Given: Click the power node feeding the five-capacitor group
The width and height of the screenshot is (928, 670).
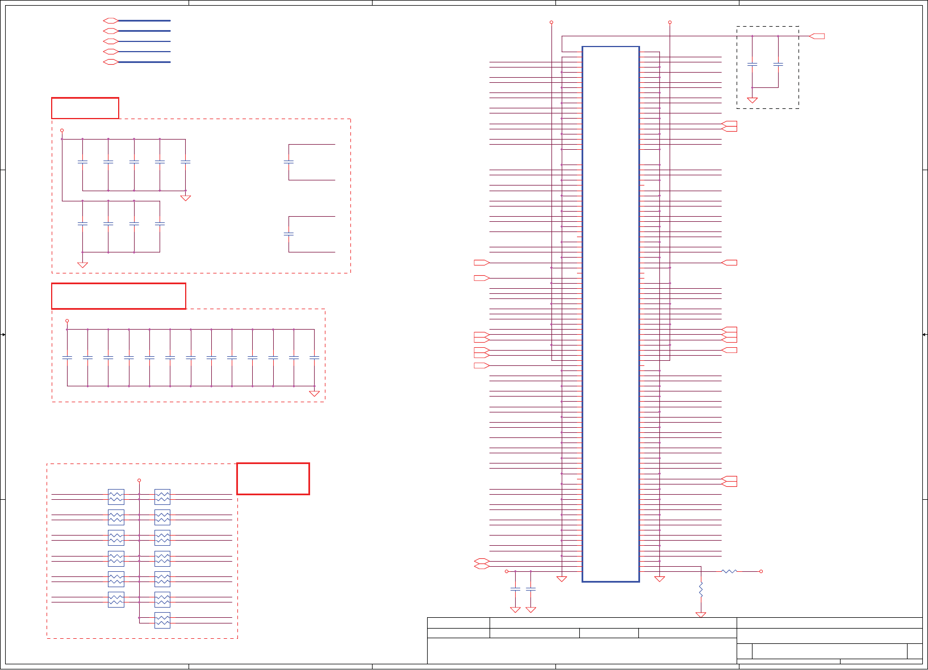Looking at the screenshot, I should click(x=62, y=130).
